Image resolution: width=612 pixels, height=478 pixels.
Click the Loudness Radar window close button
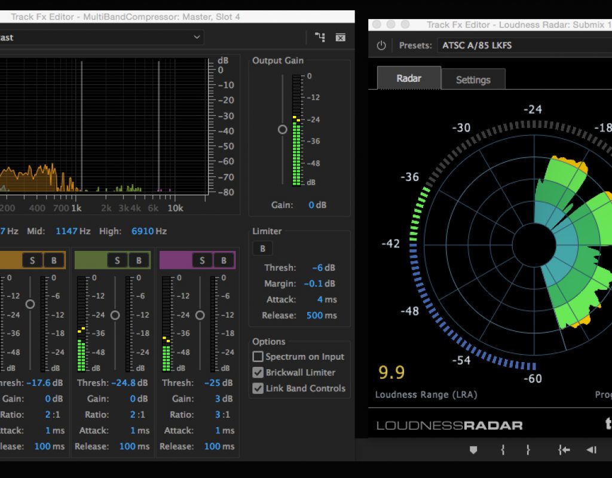tap(377, 24)
